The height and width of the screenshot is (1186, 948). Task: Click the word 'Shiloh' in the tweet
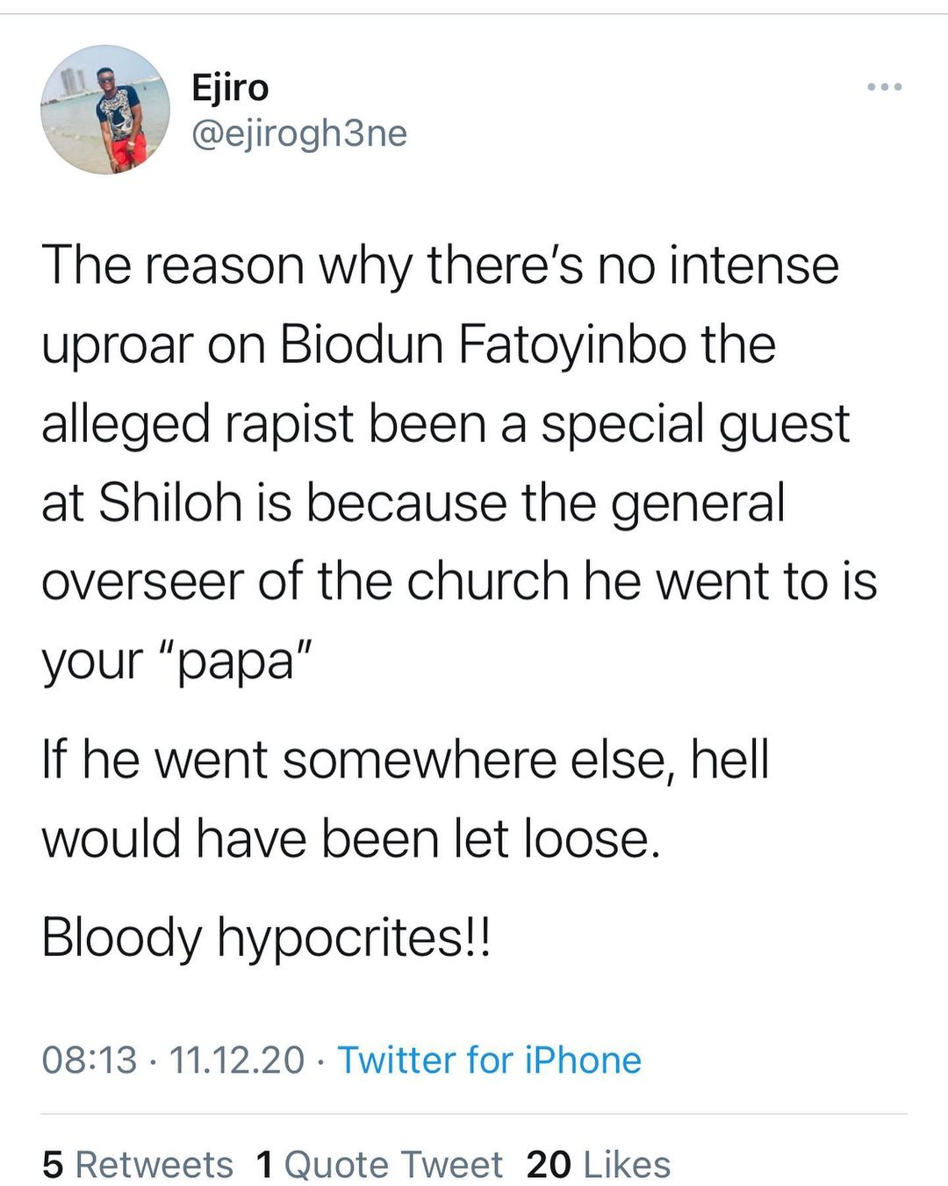(169, 503)
